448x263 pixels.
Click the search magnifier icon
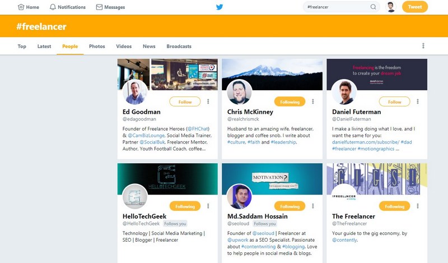pyautogui.click(x=373, y=7)
